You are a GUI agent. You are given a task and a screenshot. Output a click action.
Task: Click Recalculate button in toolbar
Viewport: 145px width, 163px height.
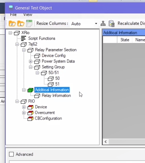click(131, 23)
